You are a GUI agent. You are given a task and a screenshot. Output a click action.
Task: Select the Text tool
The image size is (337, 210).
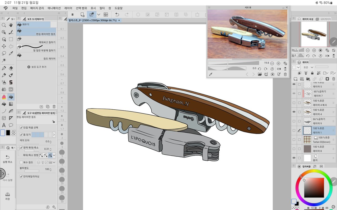pos(4,125)
